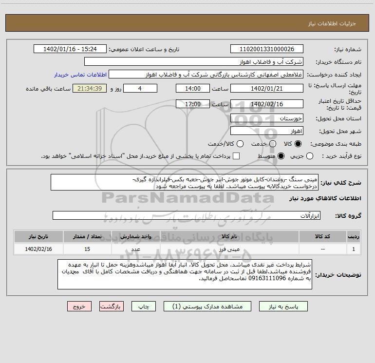Click the تعداد / مقدار column header
375x363 pixels.
(87, 236)
